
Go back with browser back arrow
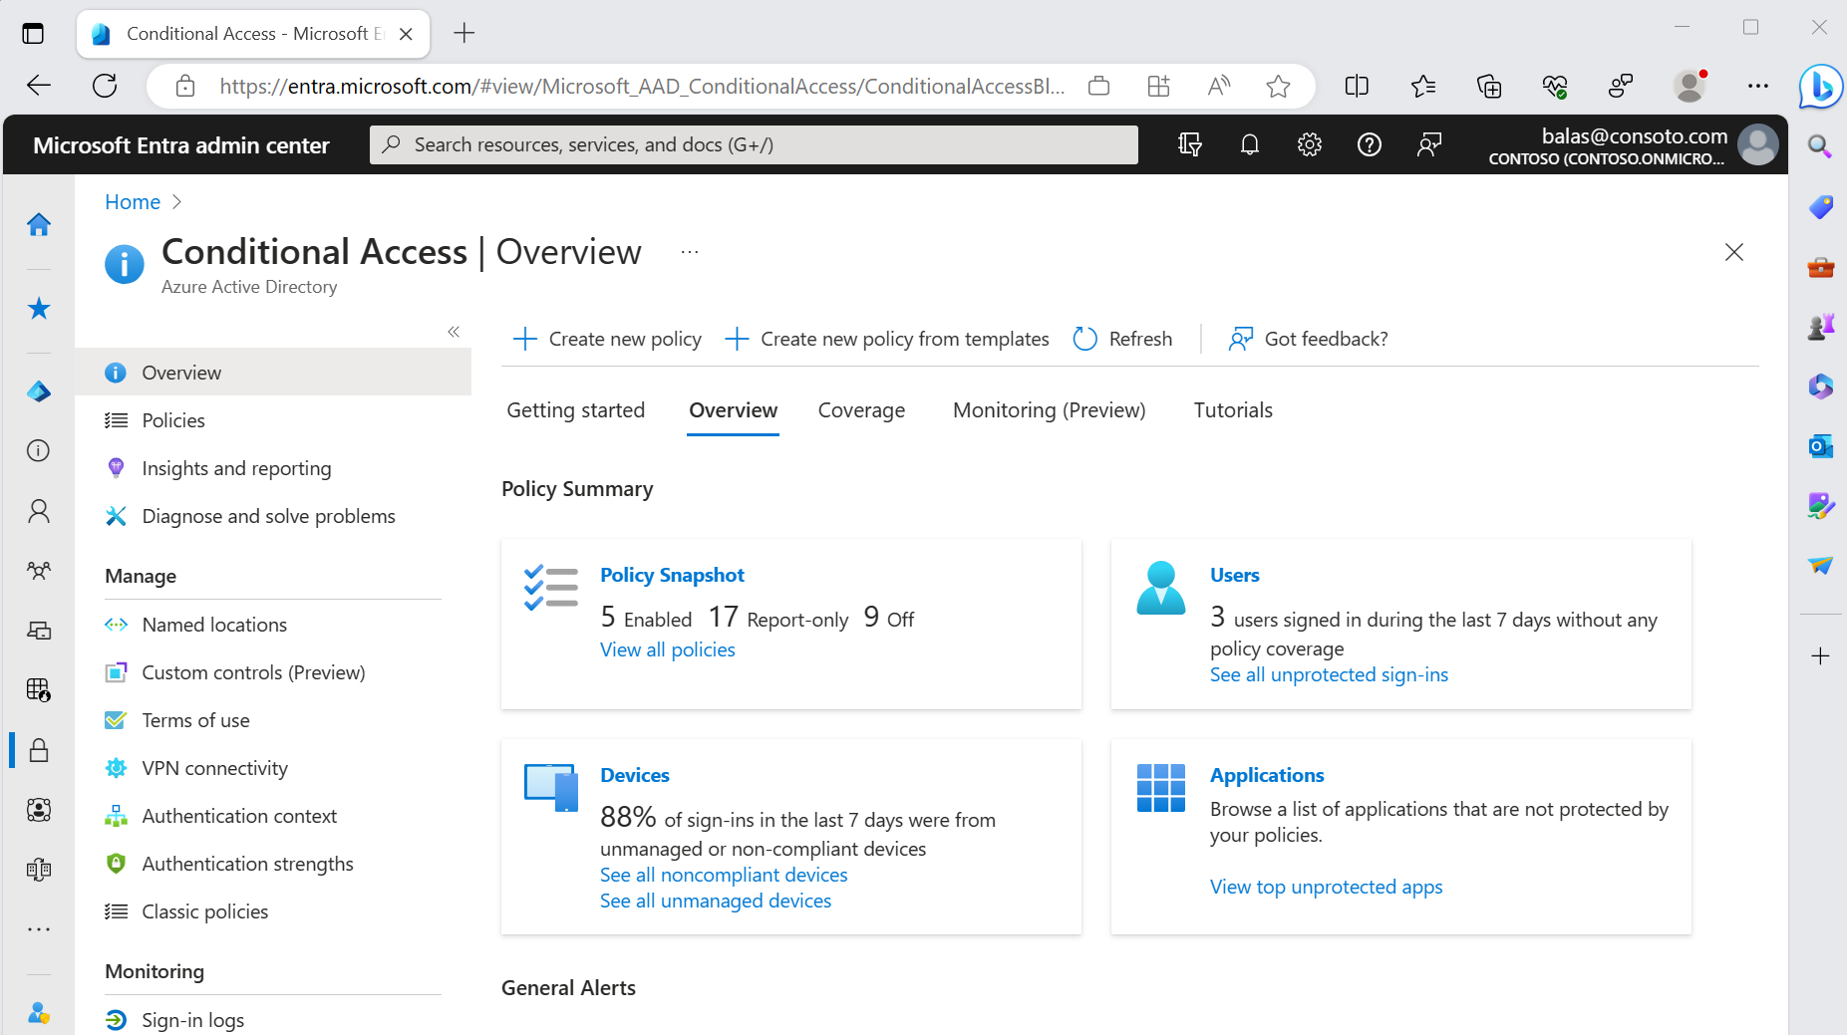click(39, 86)
